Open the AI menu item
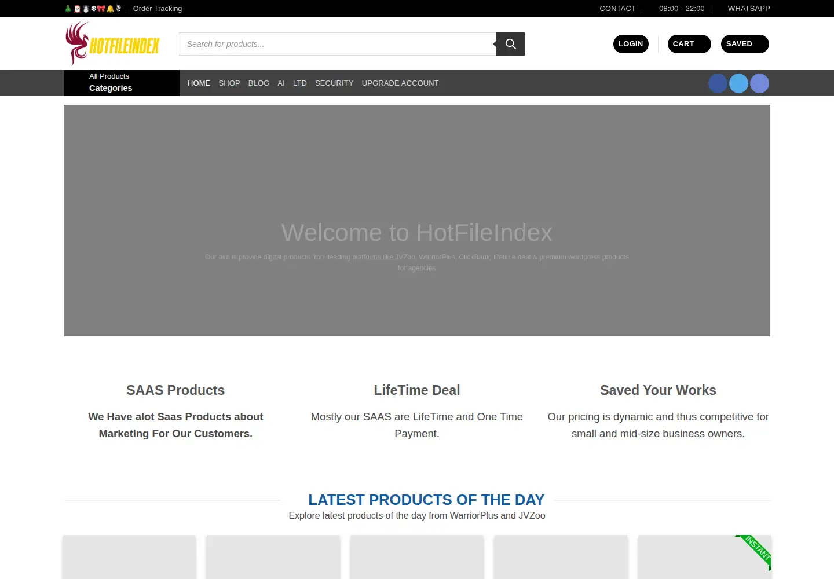Image resolution: width=834 pixels, height=579 pixels. click(x=281, y=83)
